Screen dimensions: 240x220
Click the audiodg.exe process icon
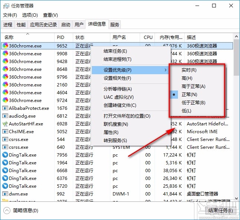click(x=5, y=116)
